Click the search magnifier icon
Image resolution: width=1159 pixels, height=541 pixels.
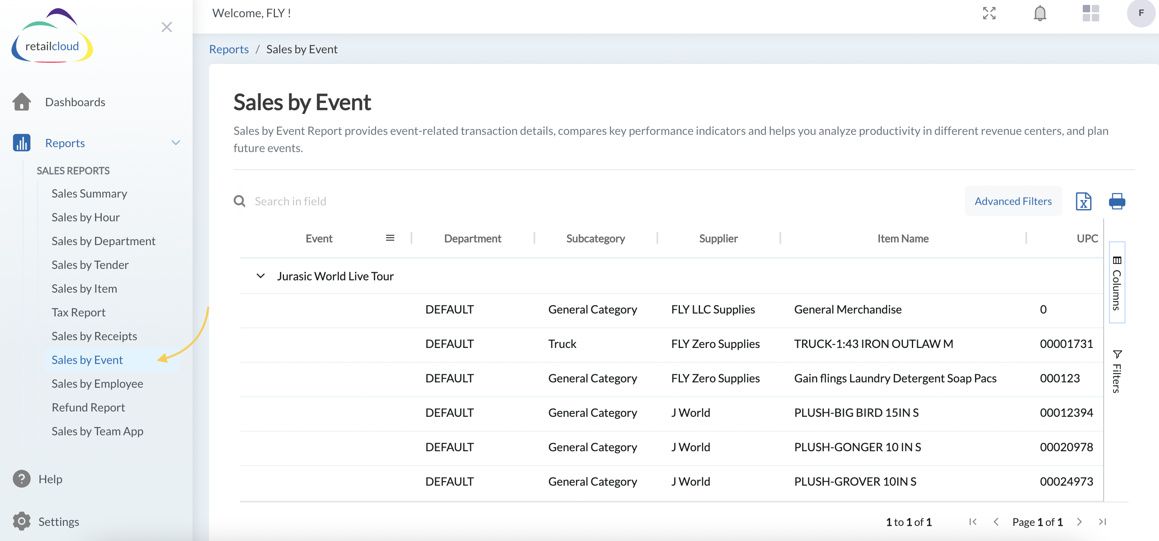(239, 201)
